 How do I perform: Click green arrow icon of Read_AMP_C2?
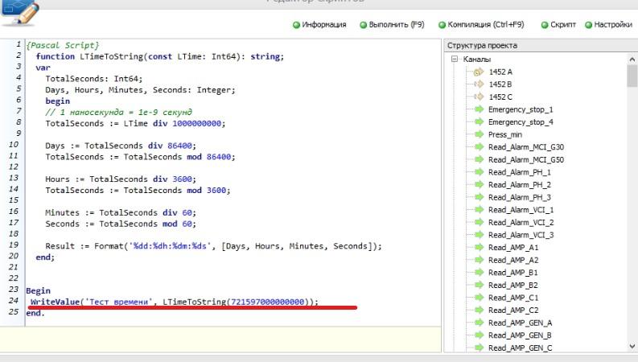[x=479, y=310]
